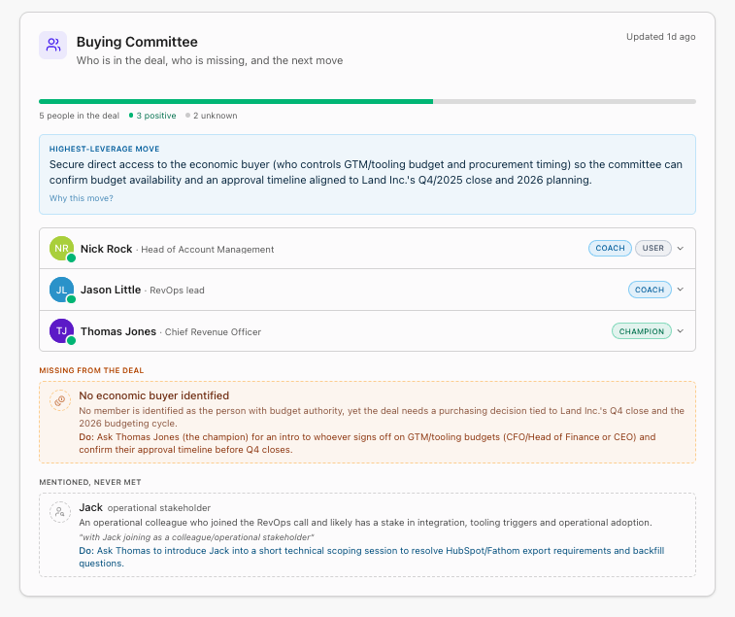Click Nick Rock's COACH badge
Screen dimensions: 735x617
tap(610, 248)
